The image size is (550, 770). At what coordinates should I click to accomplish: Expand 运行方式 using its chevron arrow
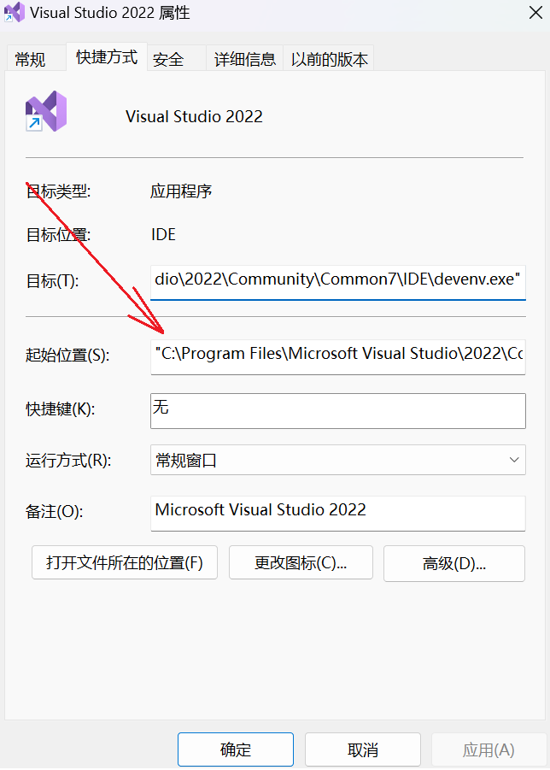pos(513,460)
